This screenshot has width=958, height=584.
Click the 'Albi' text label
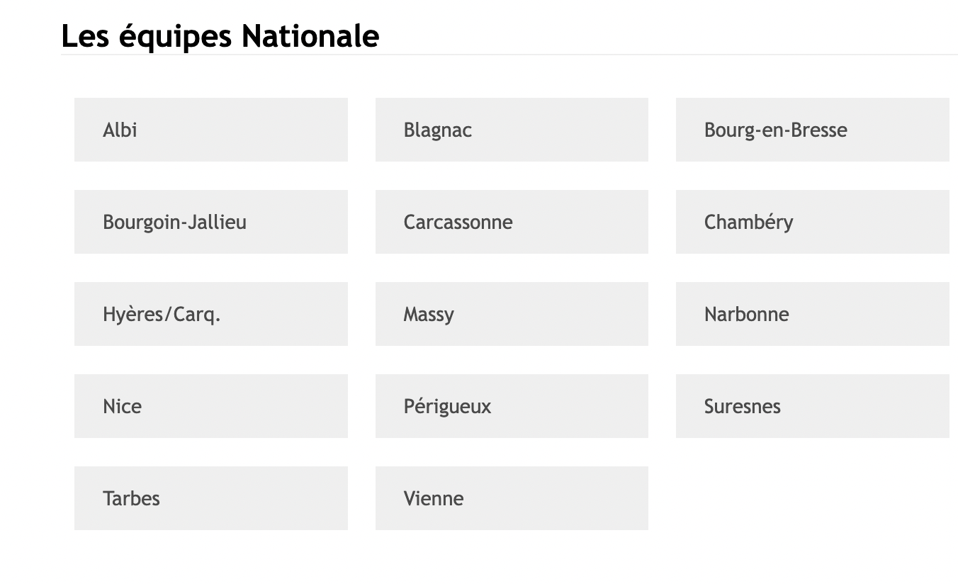point(120,130)
